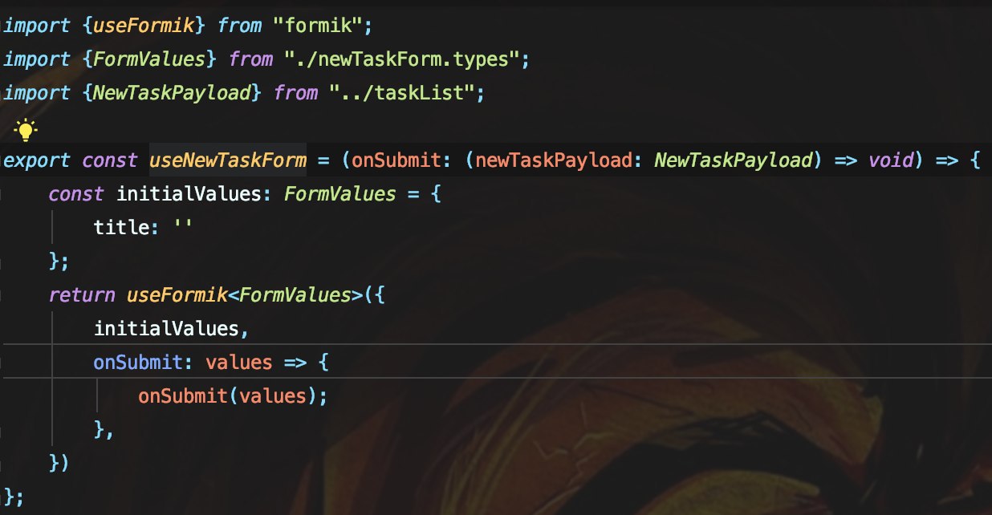This screenshot has height=515, width=992.
Task: Click the "onSubmit" call in onSubmit(values)
Action: pyautogui.click(x=183, y=396)
